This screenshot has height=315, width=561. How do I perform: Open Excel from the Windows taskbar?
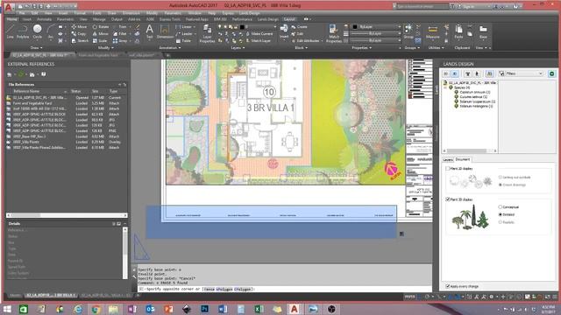pos(259,309)
